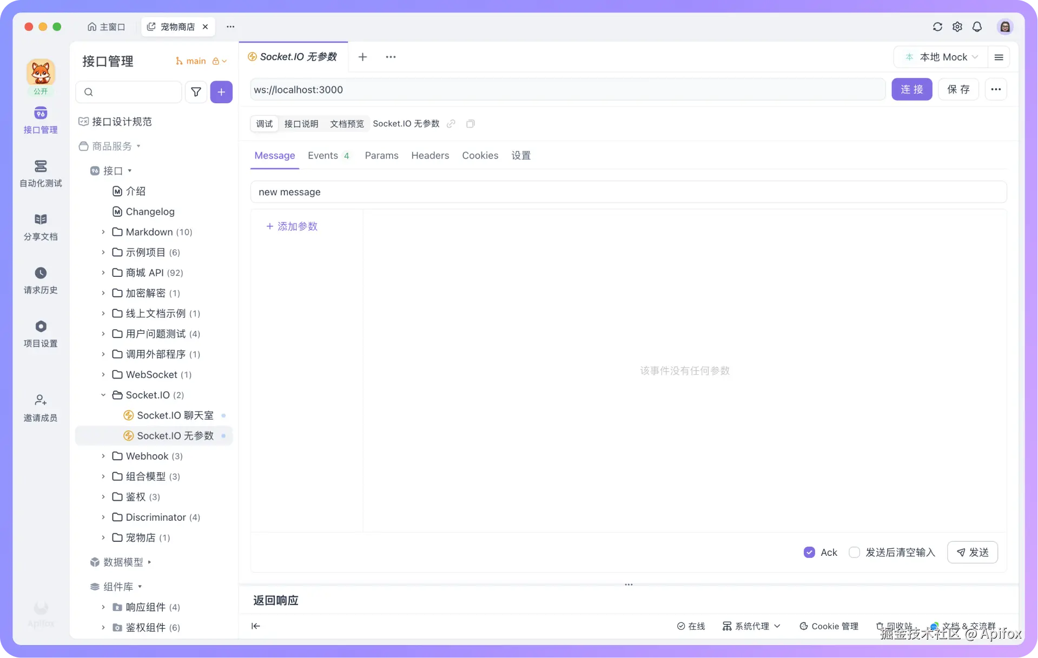The height and width of the screenshot is (658, 1038).
Task: Click the copy link icon next to Socket.IO 无参数
Action: (x=451, y=124)
